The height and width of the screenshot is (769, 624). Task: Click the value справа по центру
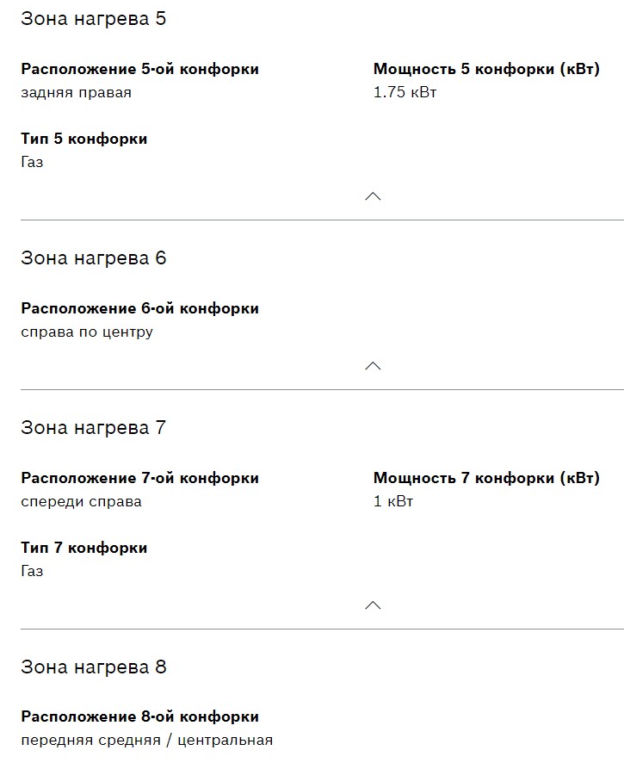(87, 332)
